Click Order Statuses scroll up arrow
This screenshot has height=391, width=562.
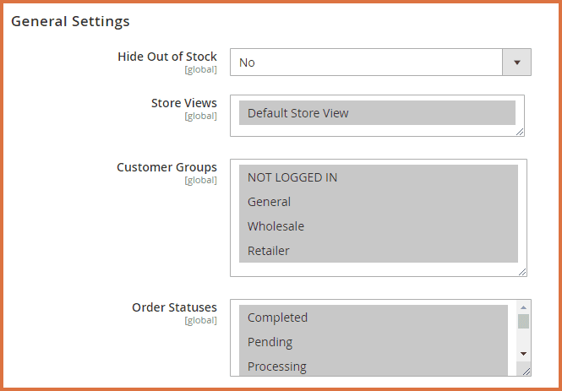pyautogui.click(x=523, y=307)
